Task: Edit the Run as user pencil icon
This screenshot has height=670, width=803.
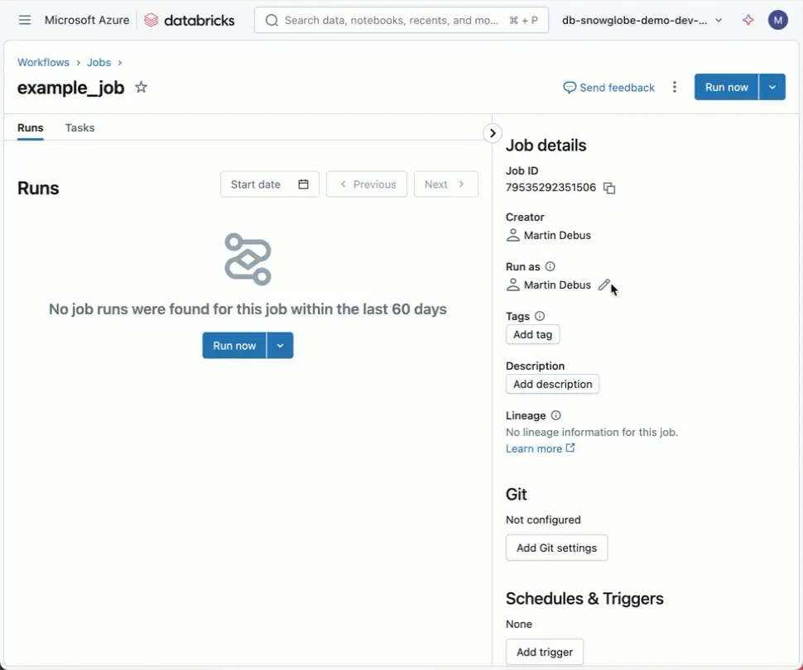Action: (603, 285)
